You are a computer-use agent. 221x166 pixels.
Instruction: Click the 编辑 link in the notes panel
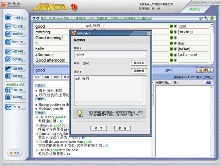pyautogui.click(x=208, y=83)
